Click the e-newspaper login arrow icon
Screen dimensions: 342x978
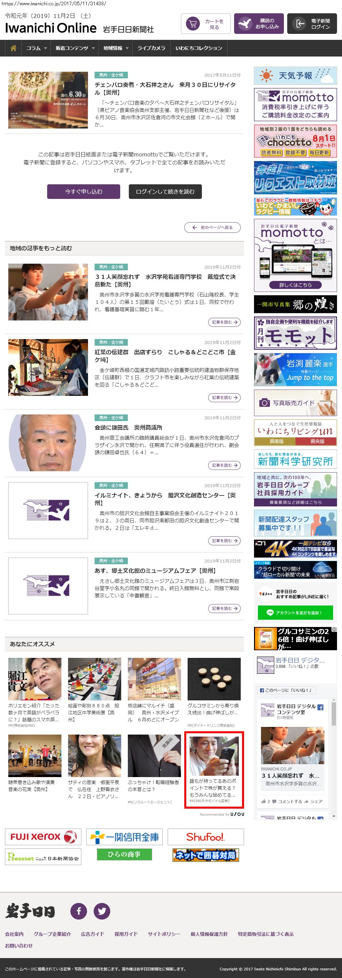[x=300, y=24]
